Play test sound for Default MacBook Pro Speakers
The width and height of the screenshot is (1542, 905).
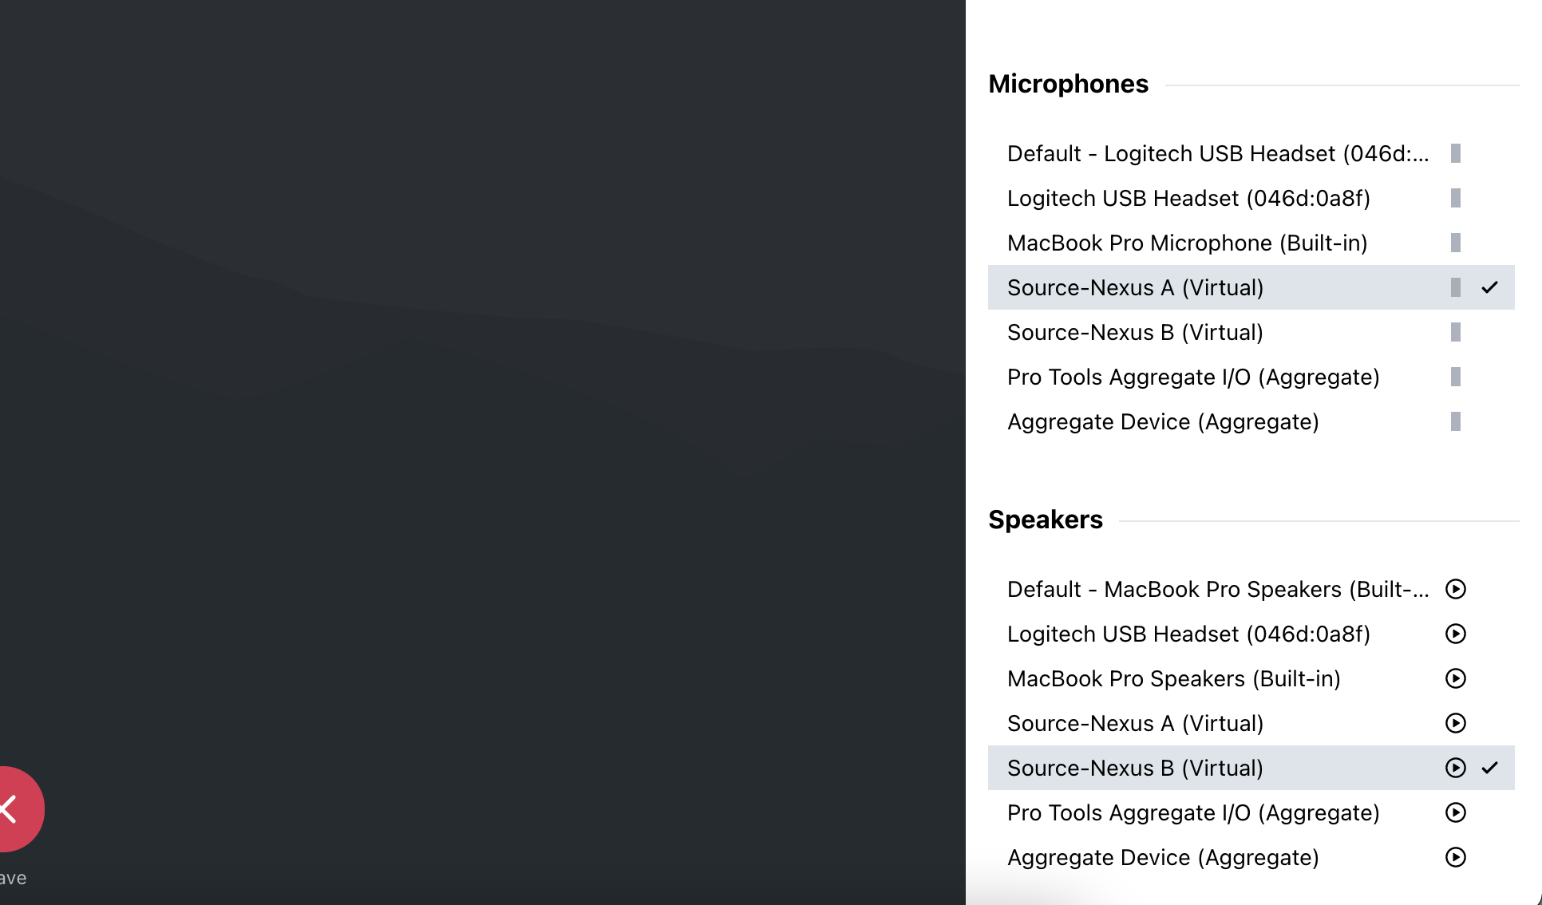click(x=1456, y=589)
